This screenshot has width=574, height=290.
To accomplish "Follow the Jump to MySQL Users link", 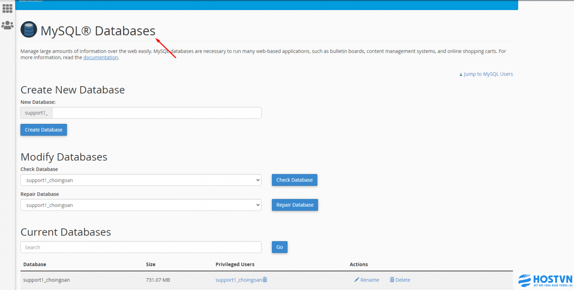I will (488, 74).
